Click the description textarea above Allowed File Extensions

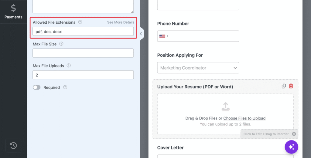tap(83, 6)
